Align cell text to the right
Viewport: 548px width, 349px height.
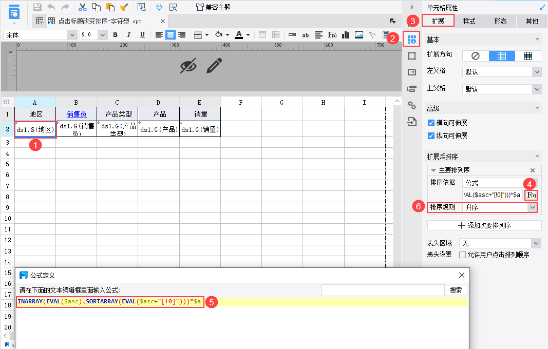point(182,35)
